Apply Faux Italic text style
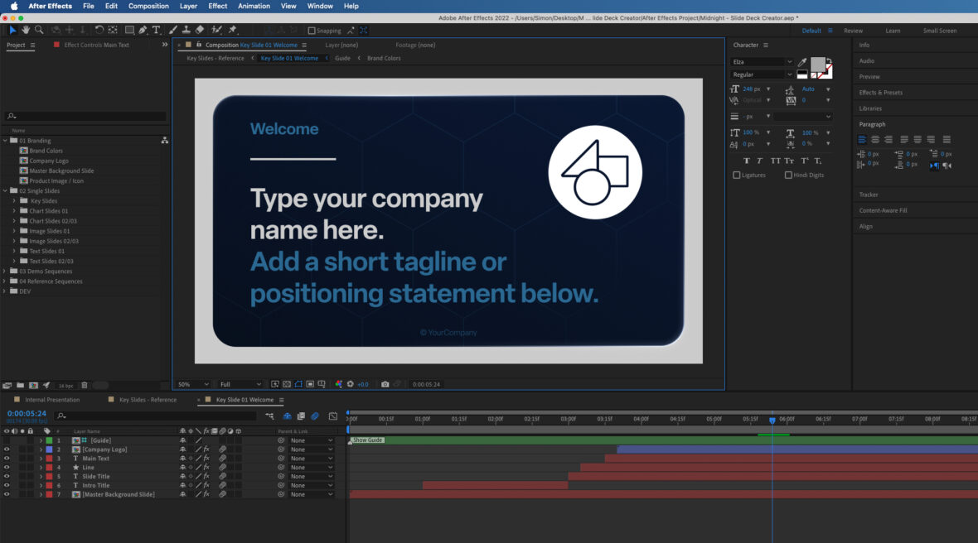 (x=760, y=161)
